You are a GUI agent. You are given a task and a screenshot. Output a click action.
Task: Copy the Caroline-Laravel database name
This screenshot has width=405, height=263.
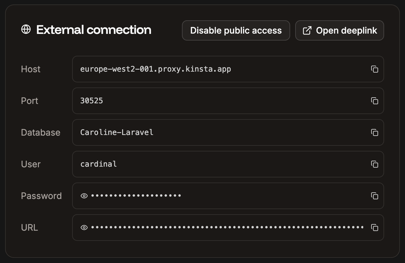coord(375,132)
